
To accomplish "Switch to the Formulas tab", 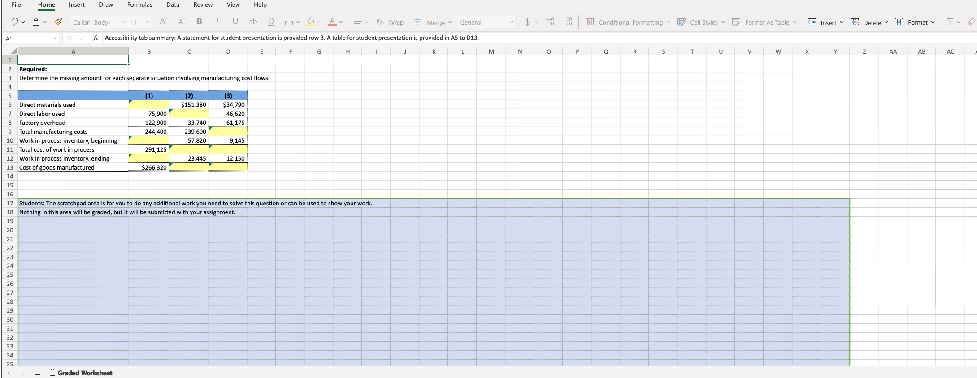I will 140,4.
